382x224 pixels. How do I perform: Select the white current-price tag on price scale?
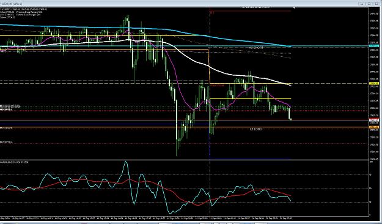click(x=374, y=120)
